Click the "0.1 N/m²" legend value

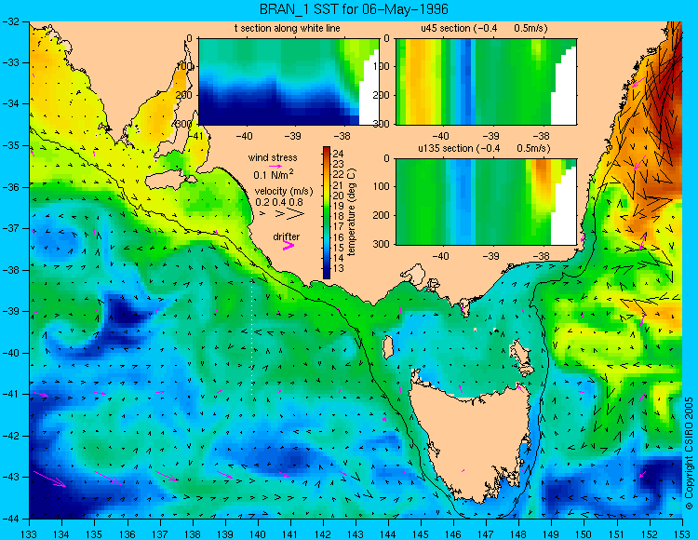274,175
